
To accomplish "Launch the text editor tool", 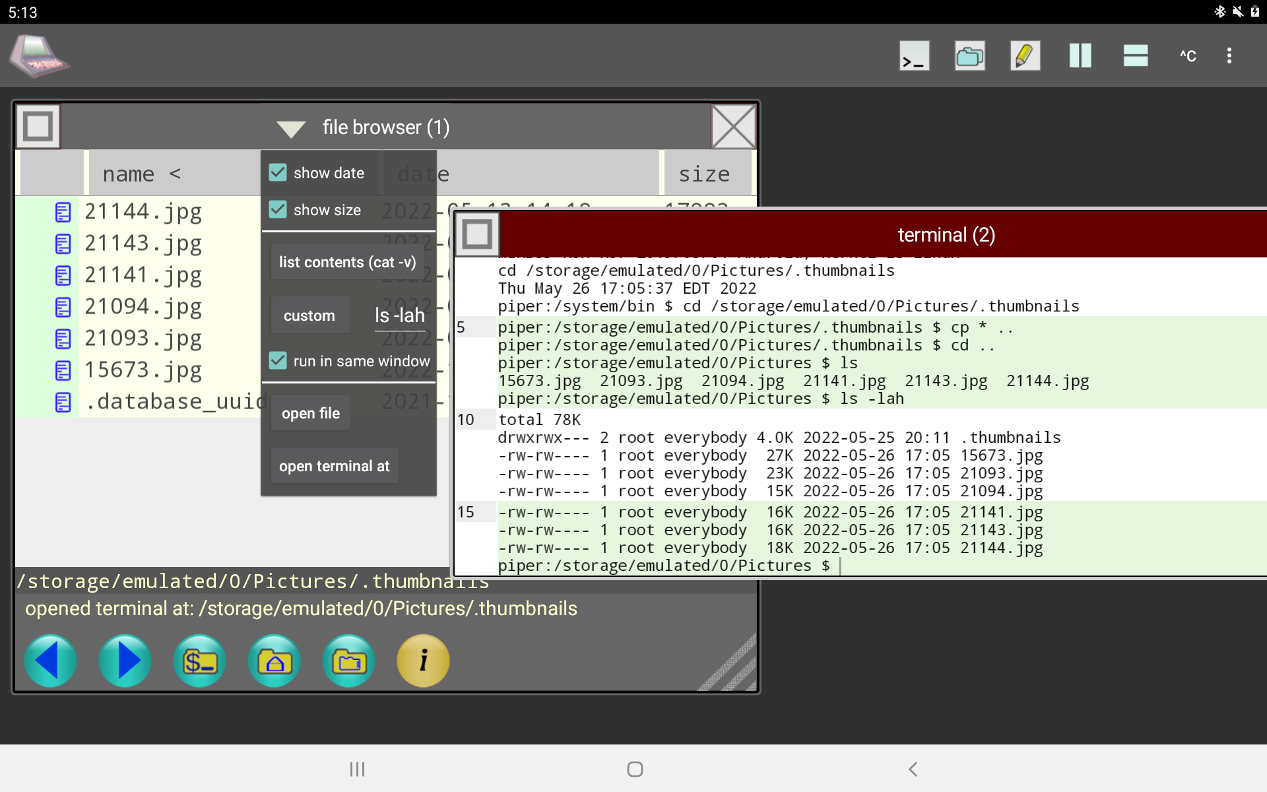I will pos(1024,55).
